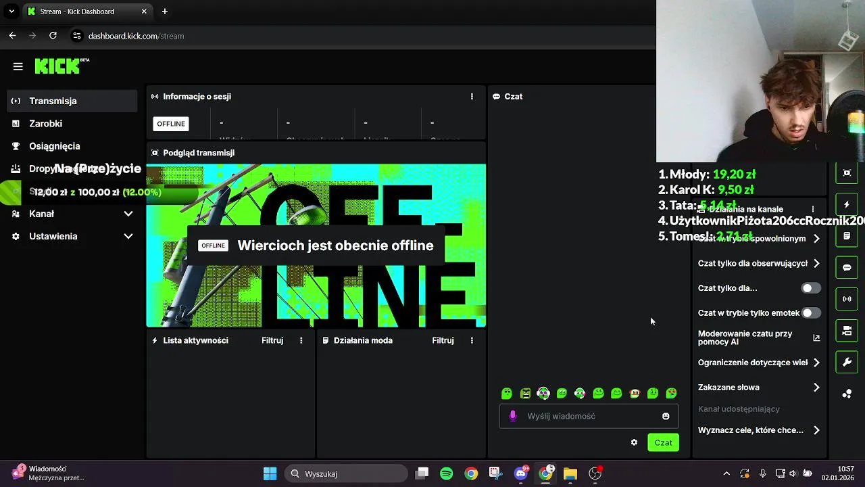Screen dimensions: 865x487
Task: Open the hamburger menu next to Kick logo
Action: 18,66
